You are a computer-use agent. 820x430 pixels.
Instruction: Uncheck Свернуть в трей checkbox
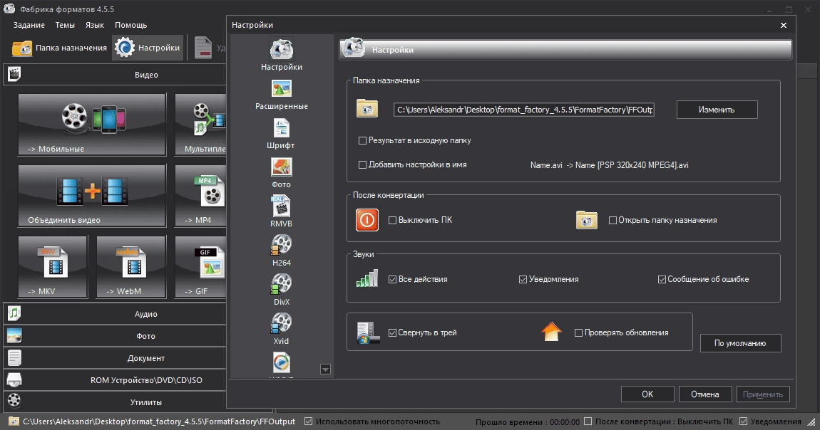pos(392,332)
